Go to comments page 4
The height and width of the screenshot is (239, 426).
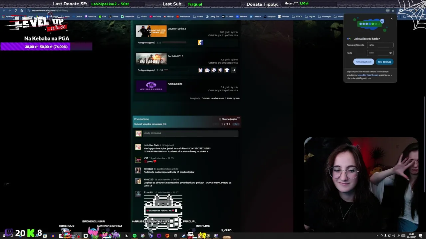click(229, 124)
